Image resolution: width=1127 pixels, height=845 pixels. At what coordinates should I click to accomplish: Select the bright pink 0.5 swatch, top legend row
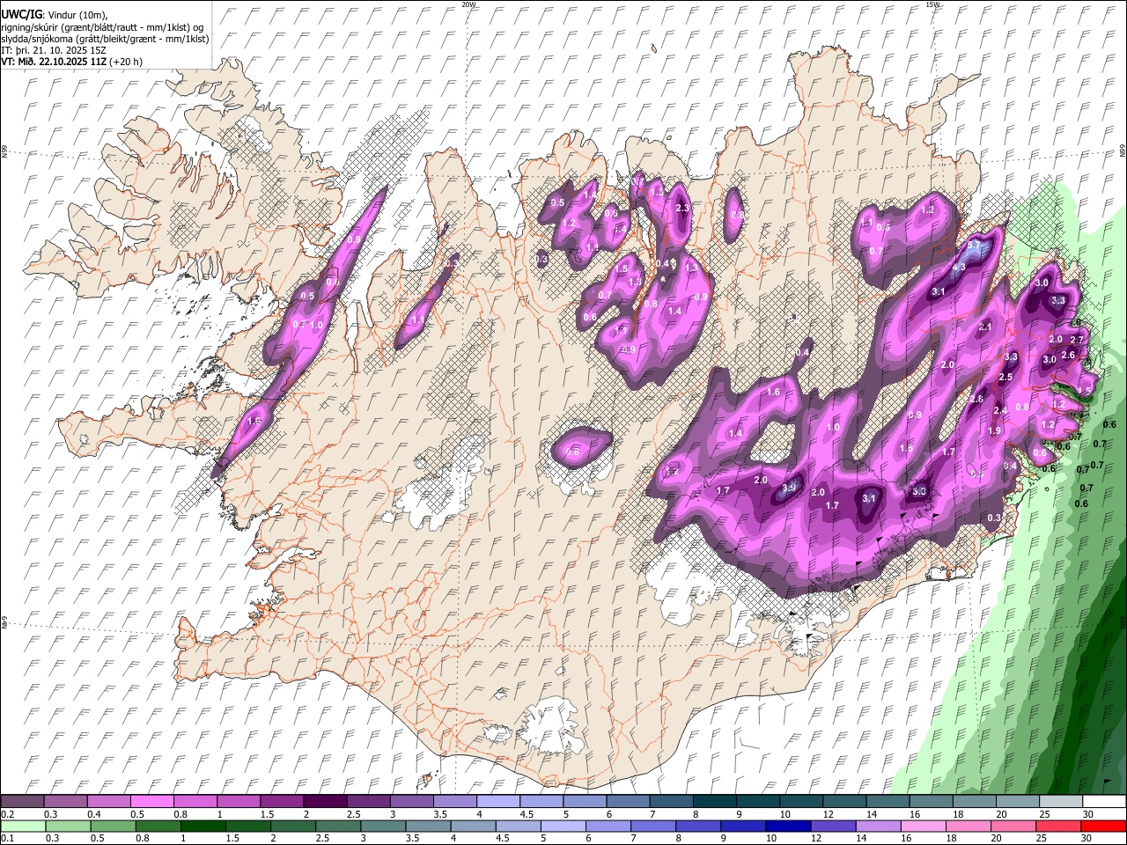click(151, 802)
